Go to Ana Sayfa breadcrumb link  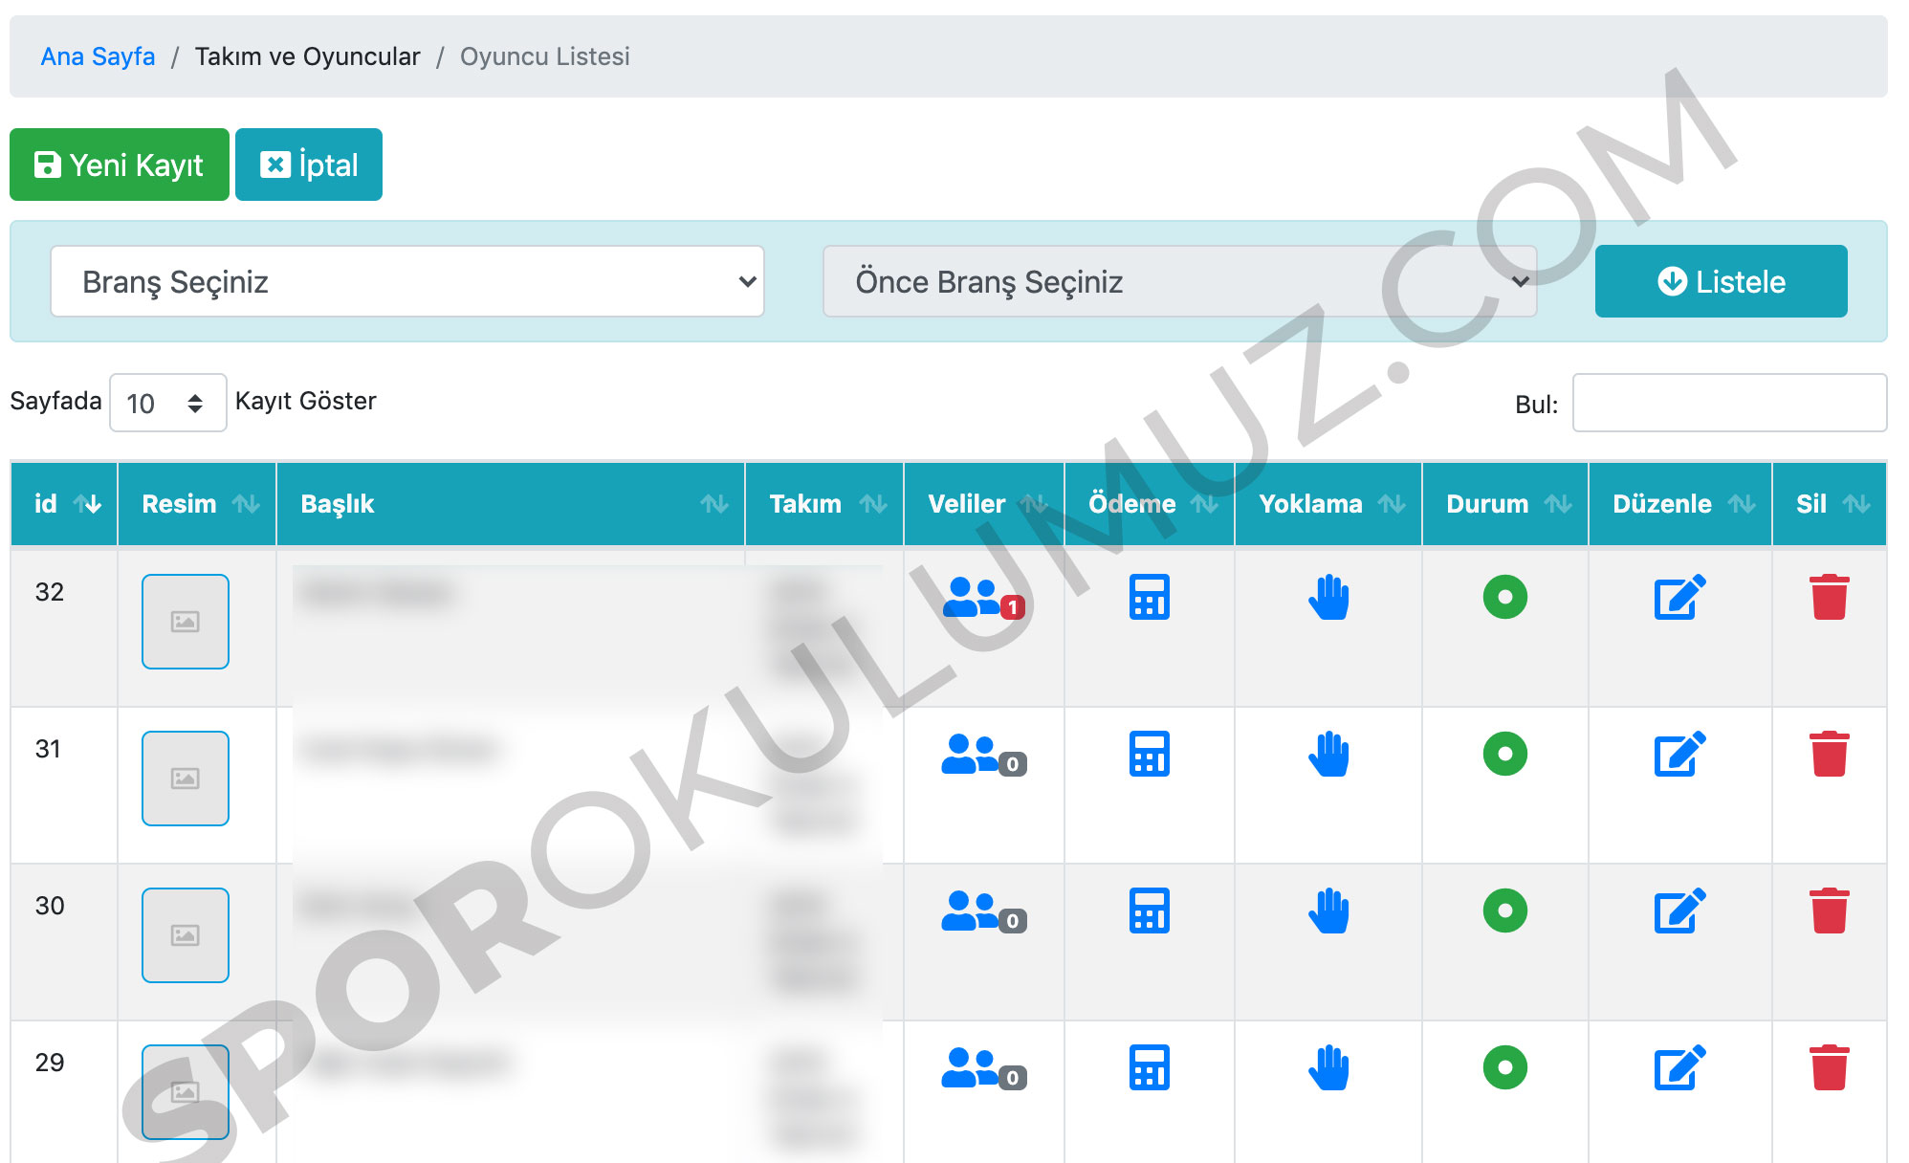click(98, 56)
